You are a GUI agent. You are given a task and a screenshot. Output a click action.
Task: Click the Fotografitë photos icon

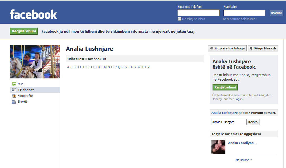(14, 96)
